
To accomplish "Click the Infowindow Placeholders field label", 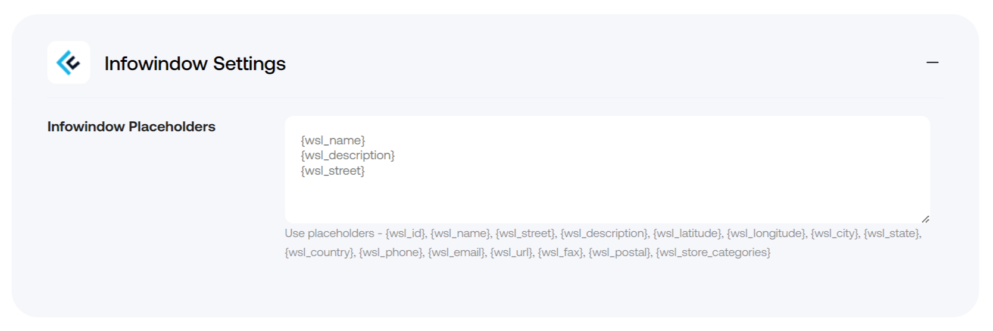I will (132, 127).
